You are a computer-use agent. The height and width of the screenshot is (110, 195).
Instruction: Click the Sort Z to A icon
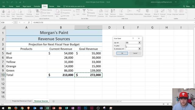(74, 15)
